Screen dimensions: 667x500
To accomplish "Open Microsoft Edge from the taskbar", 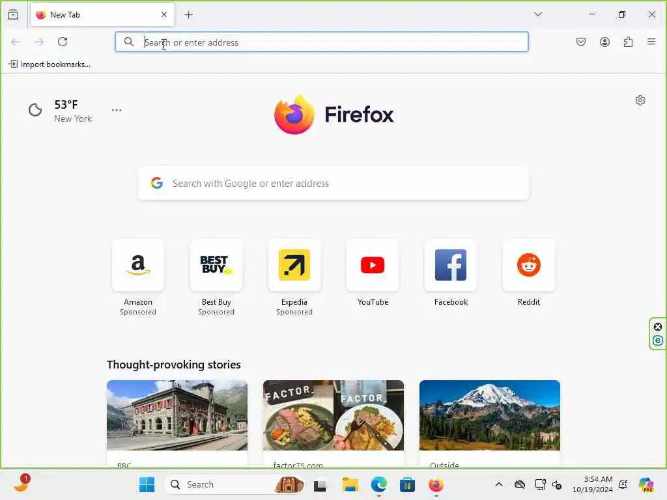I will 378,484.
